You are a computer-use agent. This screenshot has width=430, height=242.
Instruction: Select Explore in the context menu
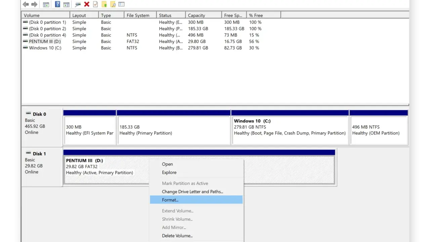pos(196,172)
